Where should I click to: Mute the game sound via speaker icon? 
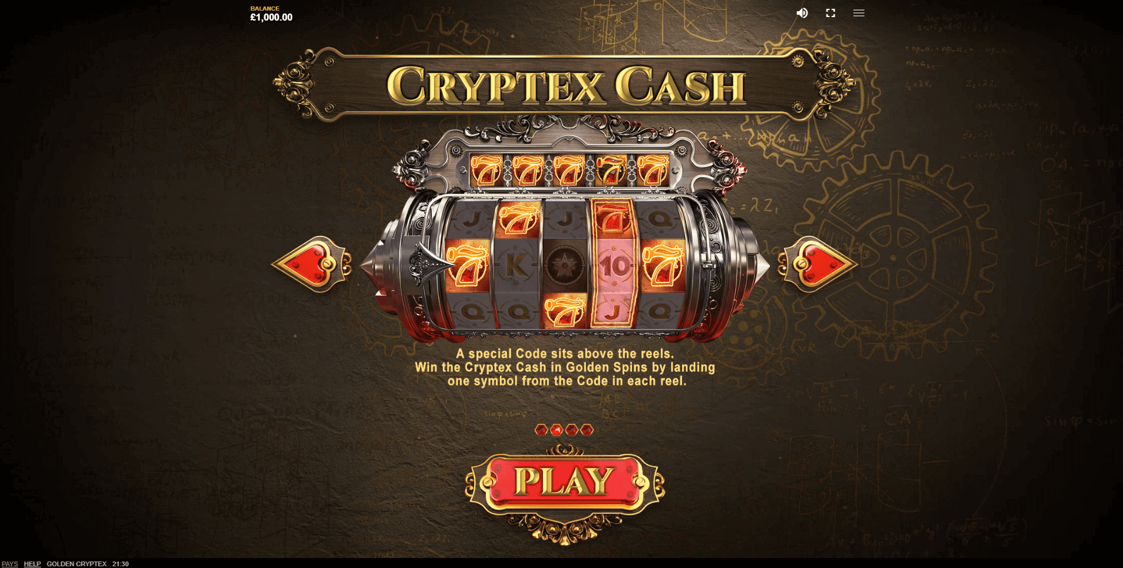click(802, 13)
